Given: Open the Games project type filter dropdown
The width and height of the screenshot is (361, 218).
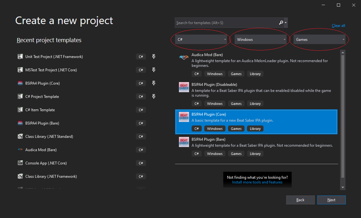Looking at the screenshot, I should pyautogui.click(x=320, y=39).
